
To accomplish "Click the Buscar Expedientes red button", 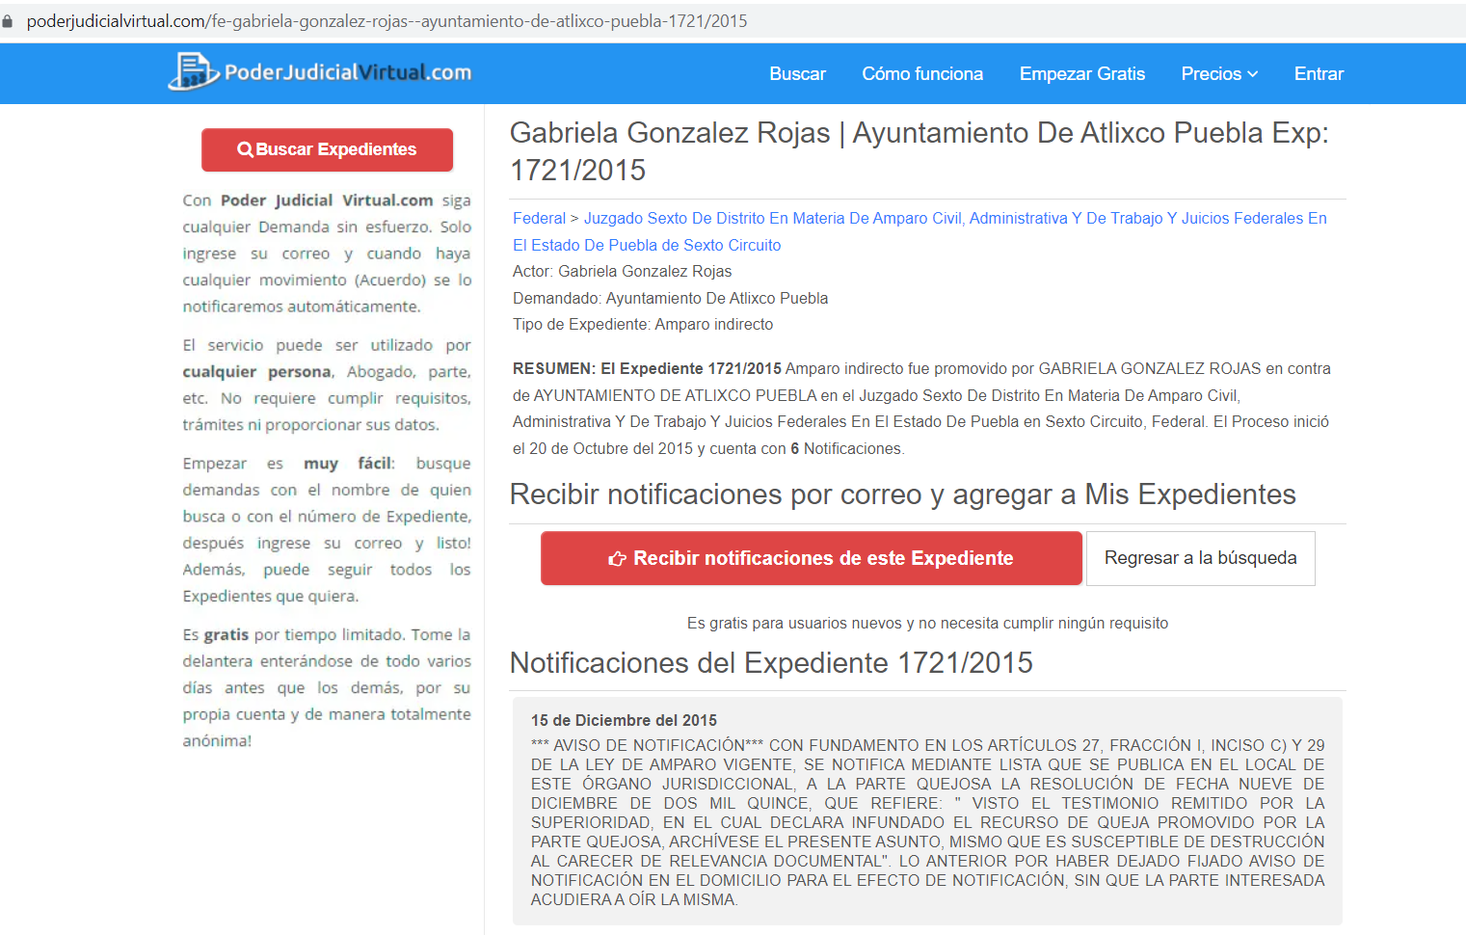I will coord(327,149).
